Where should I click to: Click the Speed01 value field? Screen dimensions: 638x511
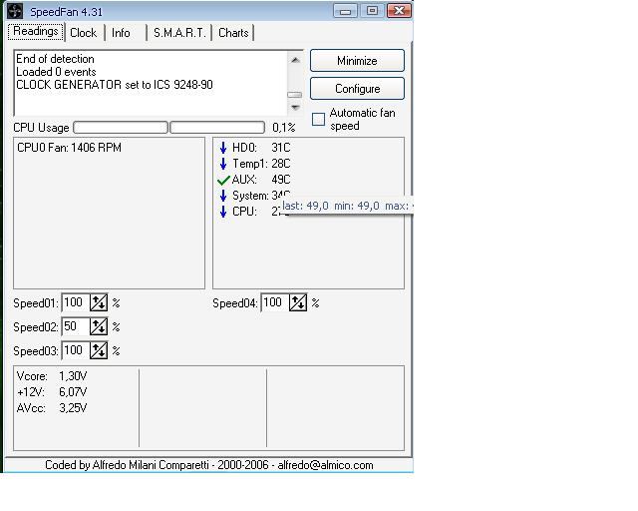76,302
